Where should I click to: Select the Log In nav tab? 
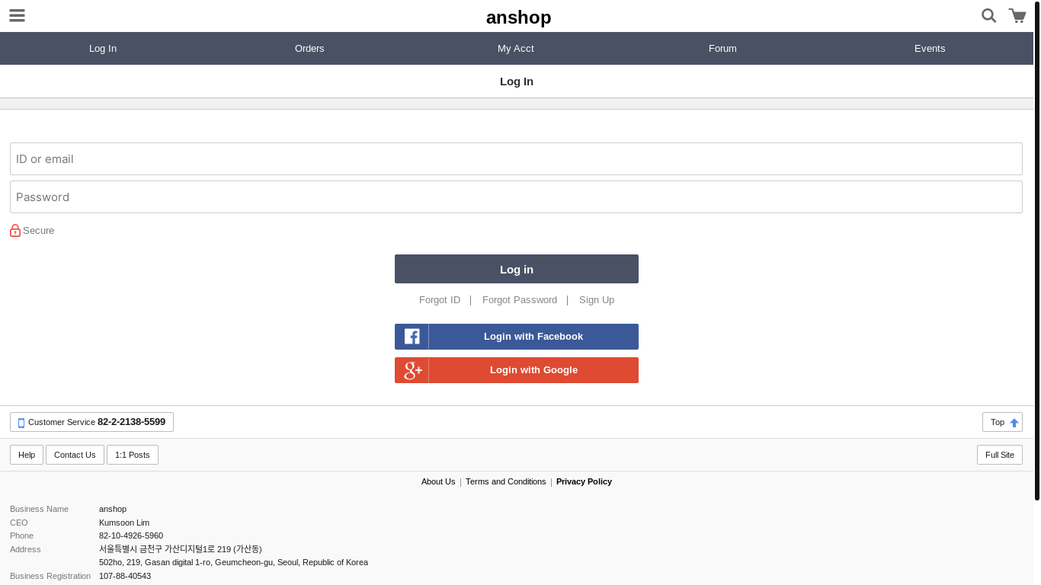(x=103, y=48)
